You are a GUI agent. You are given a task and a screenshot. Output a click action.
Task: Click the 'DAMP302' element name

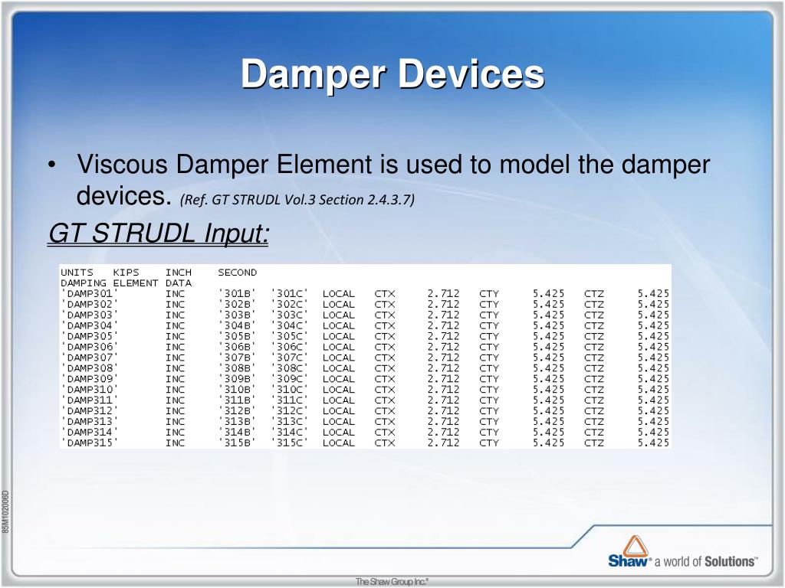[x=90, y=304]
